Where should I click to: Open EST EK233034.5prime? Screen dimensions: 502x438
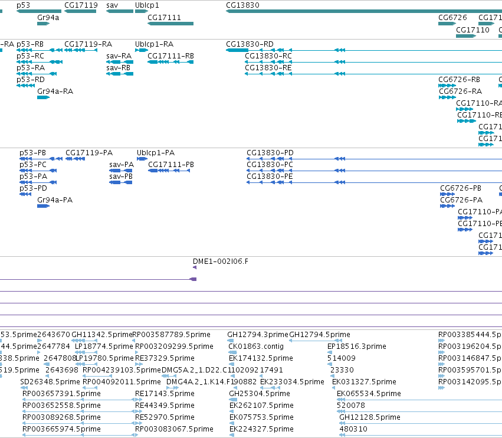[x=293, y=382]
